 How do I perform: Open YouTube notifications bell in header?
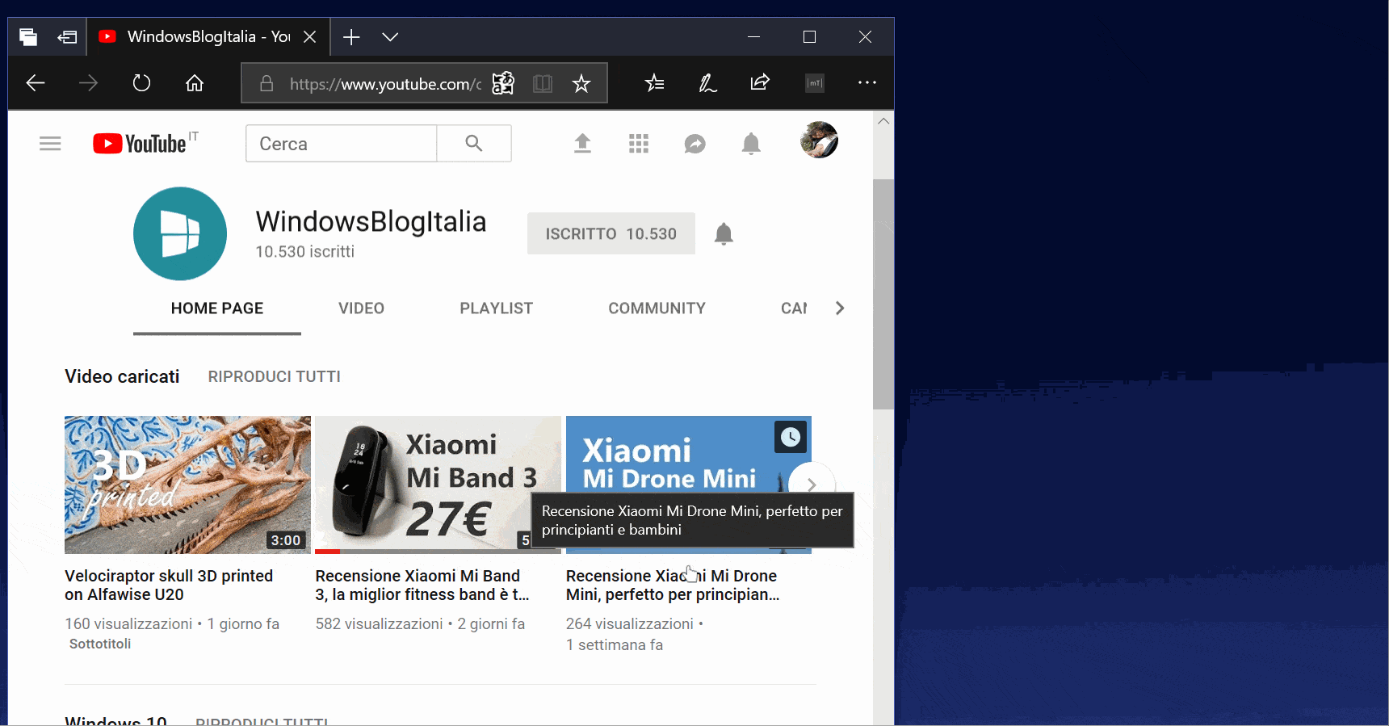pyautogui.click(x=751, y=144)
